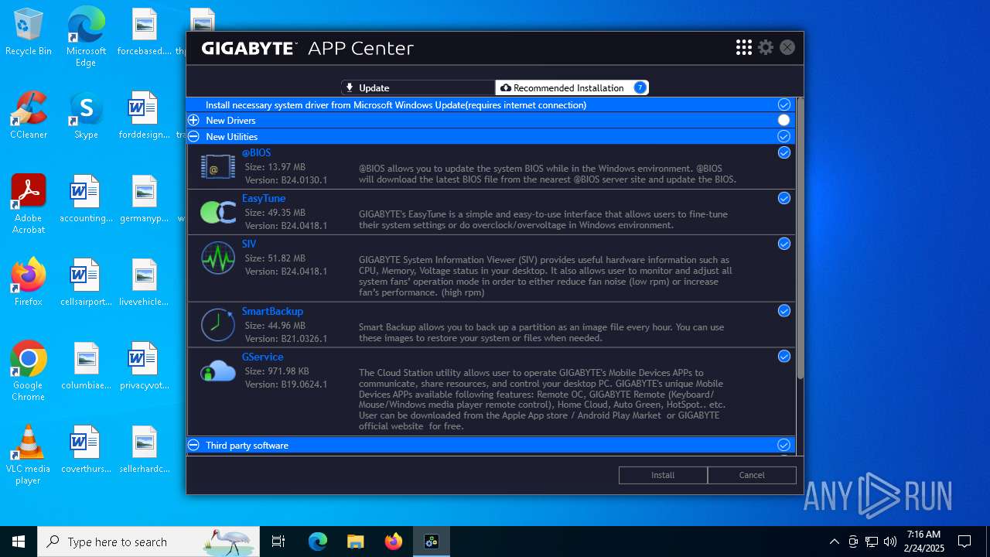This screenshot has width=990, height=557.
Task: Show hidden system tray icons
Action: click(834, 542)
